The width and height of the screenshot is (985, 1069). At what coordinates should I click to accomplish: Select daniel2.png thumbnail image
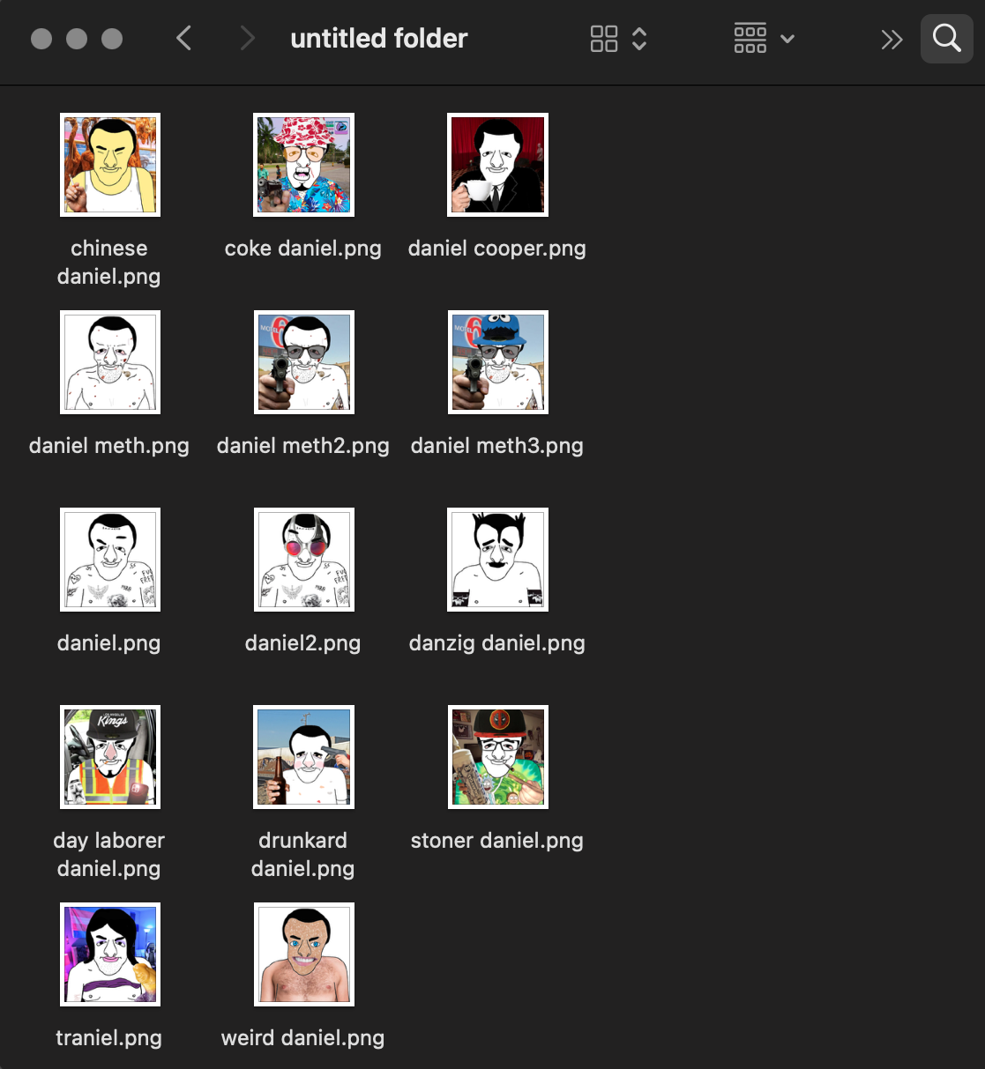(x=304, y=560)
